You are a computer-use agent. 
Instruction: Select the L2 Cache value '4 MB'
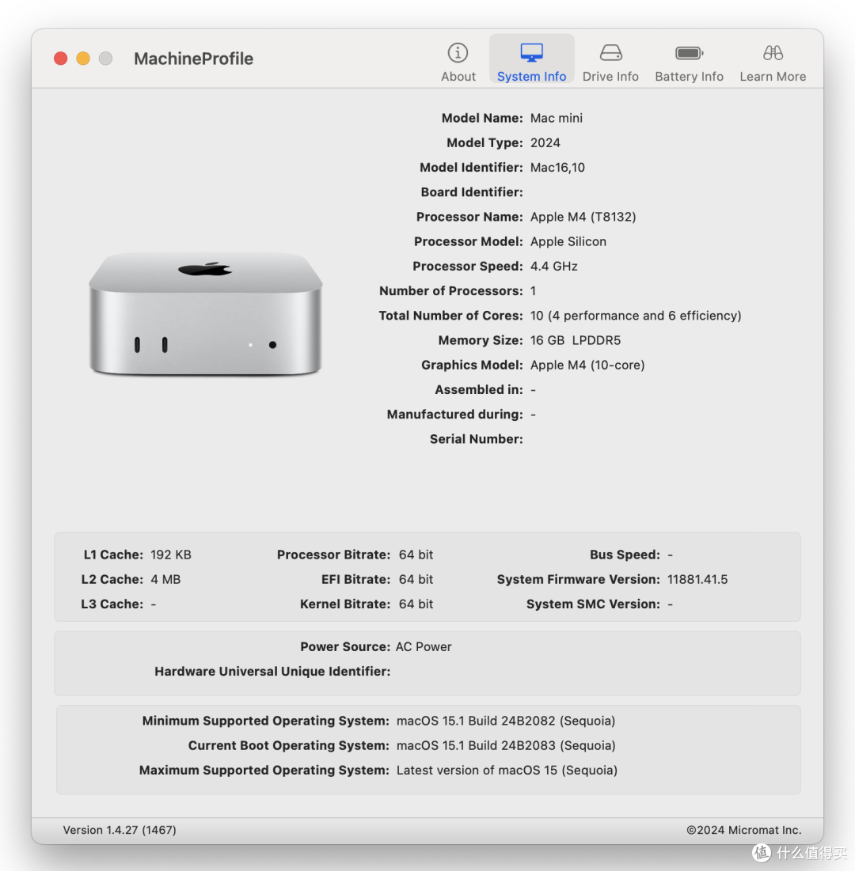(165, 579)
